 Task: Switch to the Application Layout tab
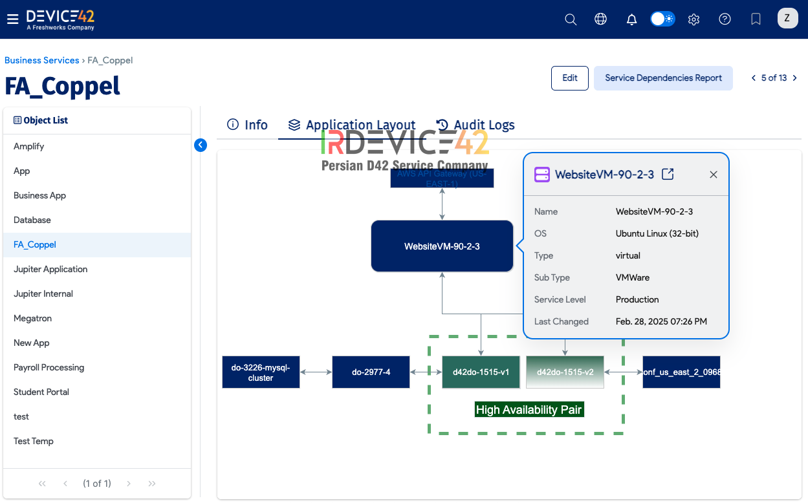352,125
